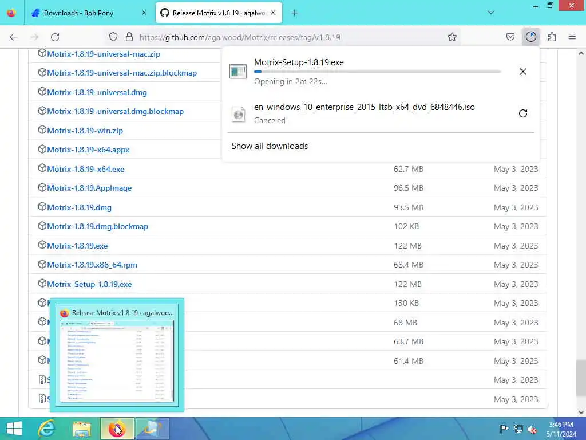The image size is (586, 440).
Task: Open a new tab with plus button
Action: [295, 13]
